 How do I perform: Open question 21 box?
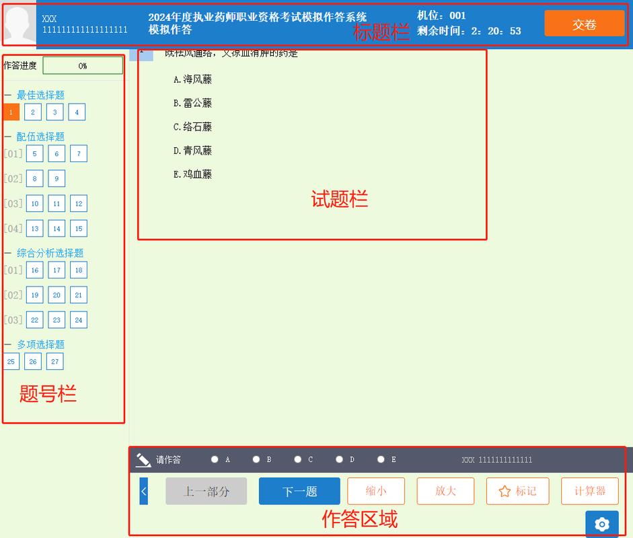[x=79, y=295]
